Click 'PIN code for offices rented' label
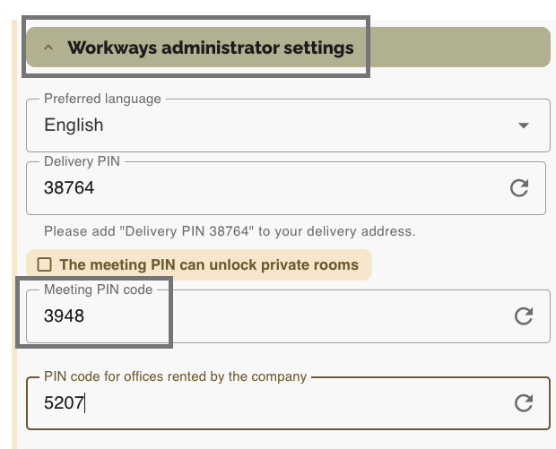The height and width of the screenshot is (449, 556). tap(175, 376)
